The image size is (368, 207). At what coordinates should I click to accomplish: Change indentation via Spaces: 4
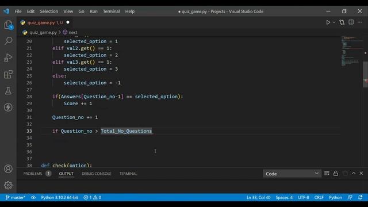(x=284, y=197)
